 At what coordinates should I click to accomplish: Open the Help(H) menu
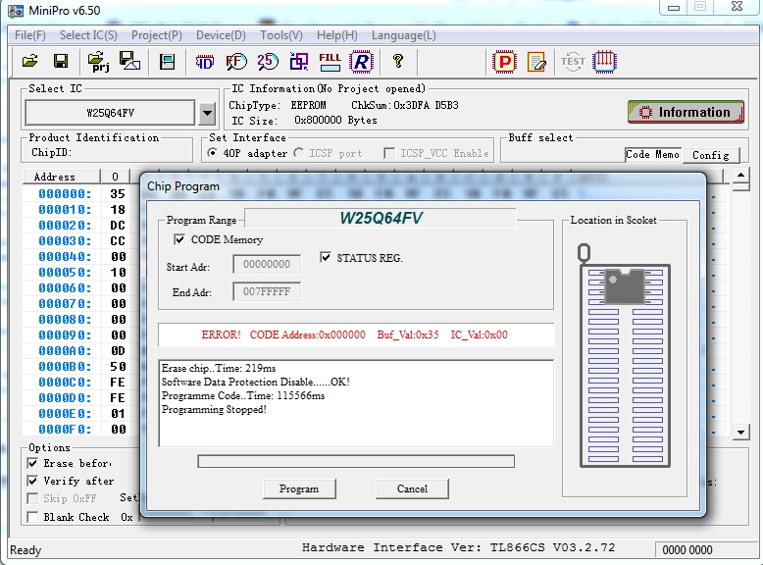[336, 35]
